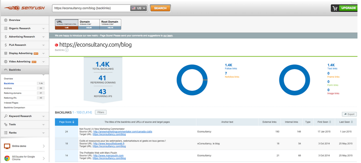Click the Organic Research list icon
361x163 pixels.
coord(6,28)
